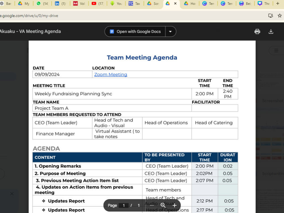Click the 2:07 PM start time cell

pyautogui.click(x=204, y=181)
